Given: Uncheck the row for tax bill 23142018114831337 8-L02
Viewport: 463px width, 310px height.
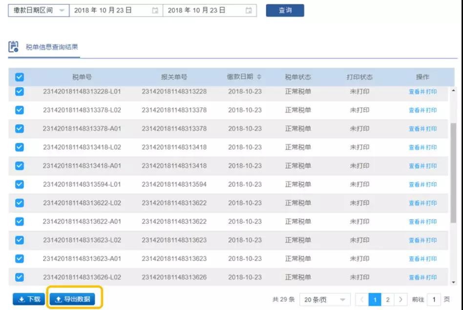Looking at the screenshot, I should pyautogui.click(x=19, y=110).
